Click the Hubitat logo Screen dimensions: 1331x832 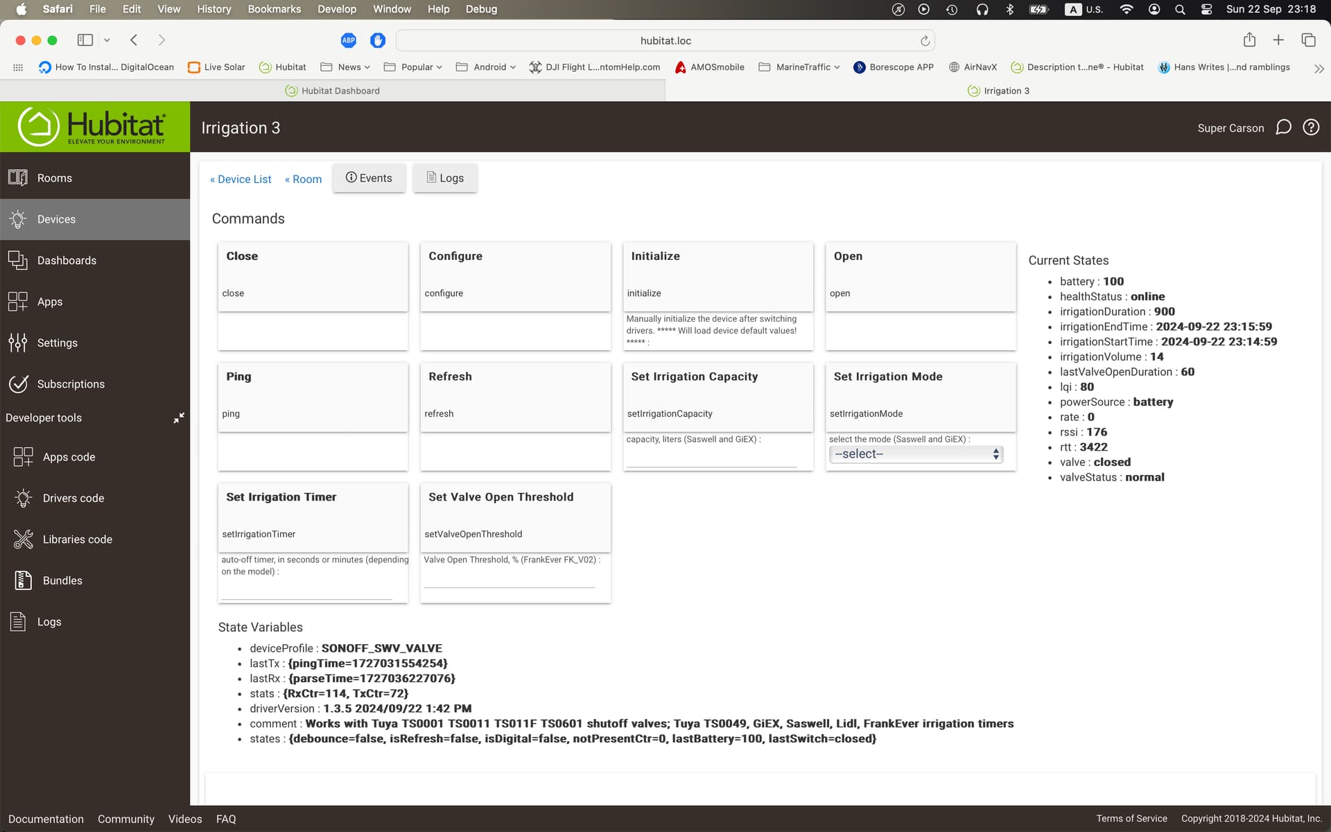coord(95,127)
